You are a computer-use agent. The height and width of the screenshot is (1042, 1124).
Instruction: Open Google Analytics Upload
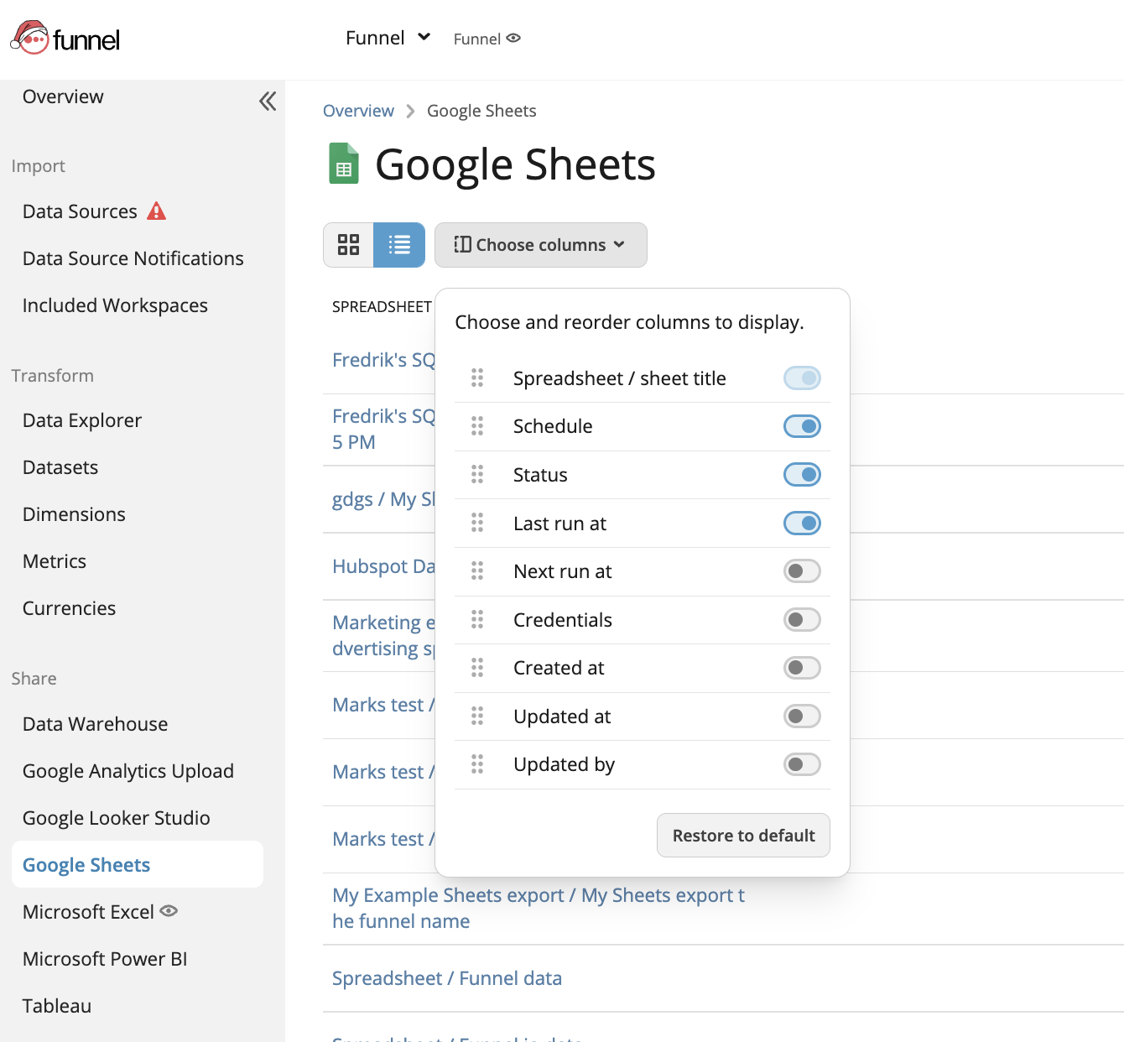click(x=128, y=771)
